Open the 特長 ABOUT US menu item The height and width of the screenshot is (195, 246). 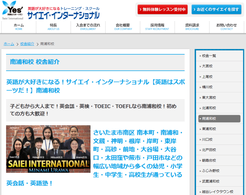53,27
